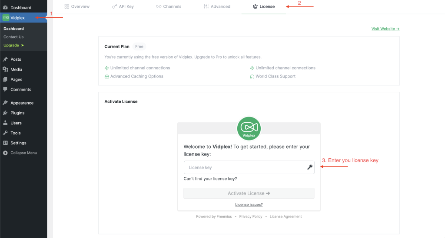Click the Vidplex logo icon in sidebar
The image size is (445, 238).
pyautogui.click(x=6, y=18)
